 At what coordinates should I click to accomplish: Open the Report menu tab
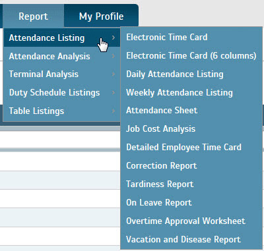(33, 16)
